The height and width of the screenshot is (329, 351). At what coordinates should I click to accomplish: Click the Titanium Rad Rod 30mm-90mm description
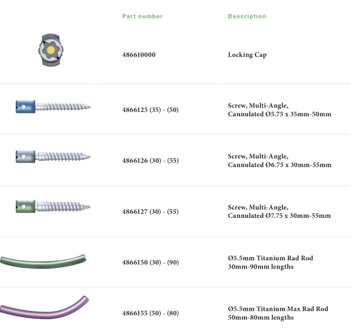point(270,262)
